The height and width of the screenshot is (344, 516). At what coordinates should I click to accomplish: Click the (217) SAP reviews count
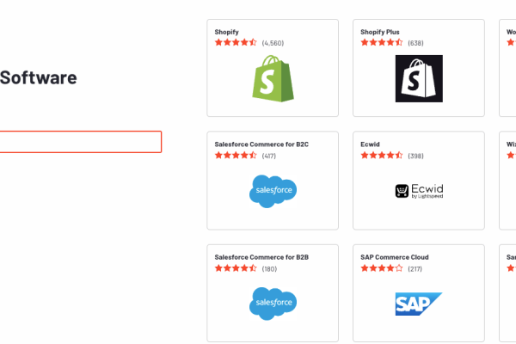pos(415,269)
